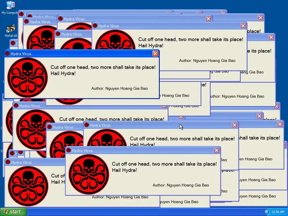Click skull logo in the frontmost bottom-center Hydra window
This screenshot has width=288, height=216.
tap(89, 174)
